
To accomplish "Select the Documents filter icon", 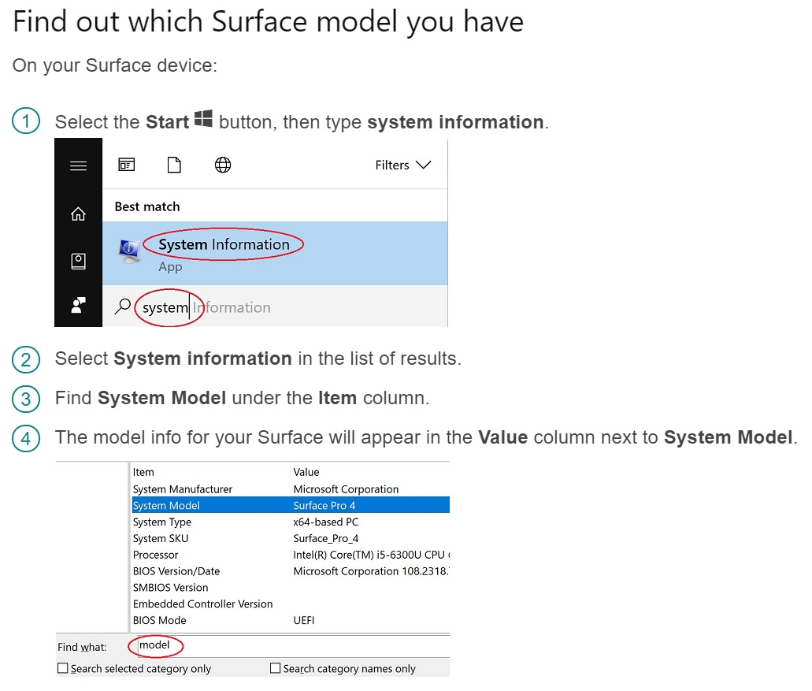I will pos(175,165).
